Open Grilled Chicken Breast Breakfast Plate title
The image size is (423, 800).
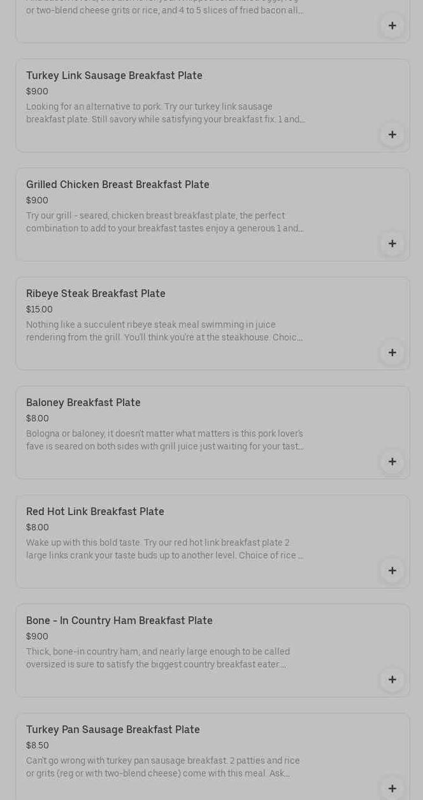[118, 184]
